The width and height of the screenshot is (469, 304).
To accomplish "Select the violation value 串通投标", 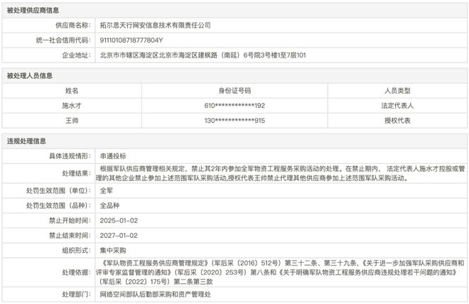I will (113, 156).
